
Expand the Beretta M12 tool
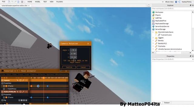click(153, 43)
